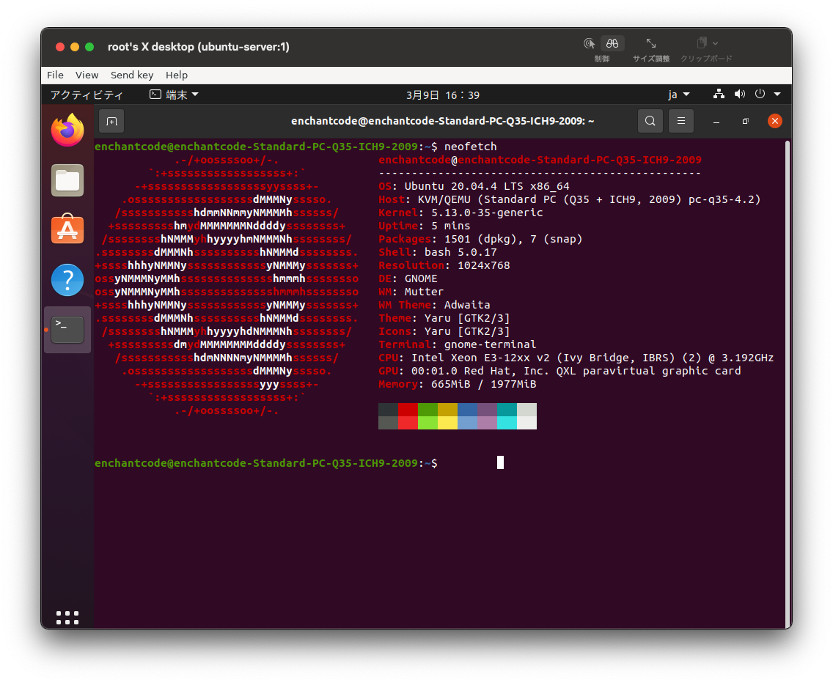
Task: Click the 'neofetch' command text
Action: 471,147
